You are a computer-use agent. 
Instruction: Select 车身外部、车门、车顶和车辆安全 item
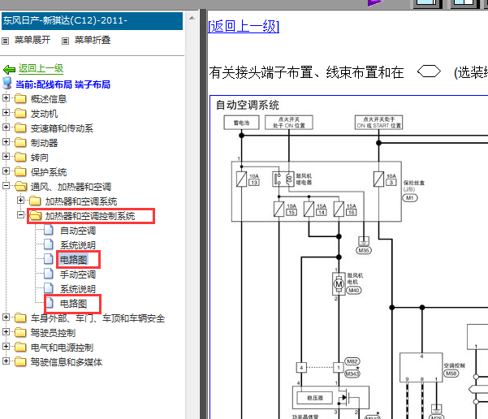point(97,318)
